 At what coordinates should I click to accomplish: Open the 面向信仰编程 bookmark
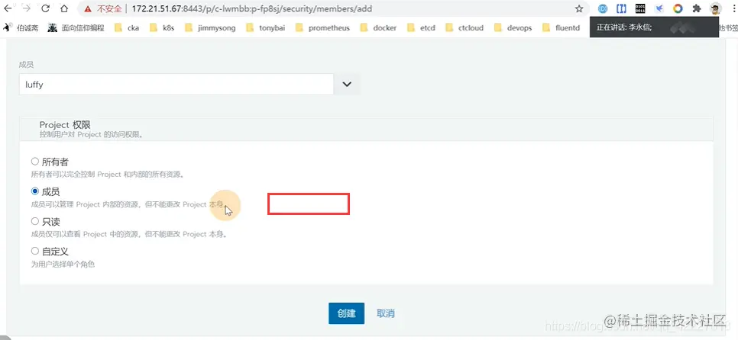[x=76, y=27]
